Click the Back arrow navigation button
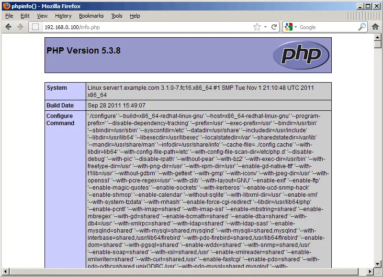 pyautogui.click(x=8, y=27)
